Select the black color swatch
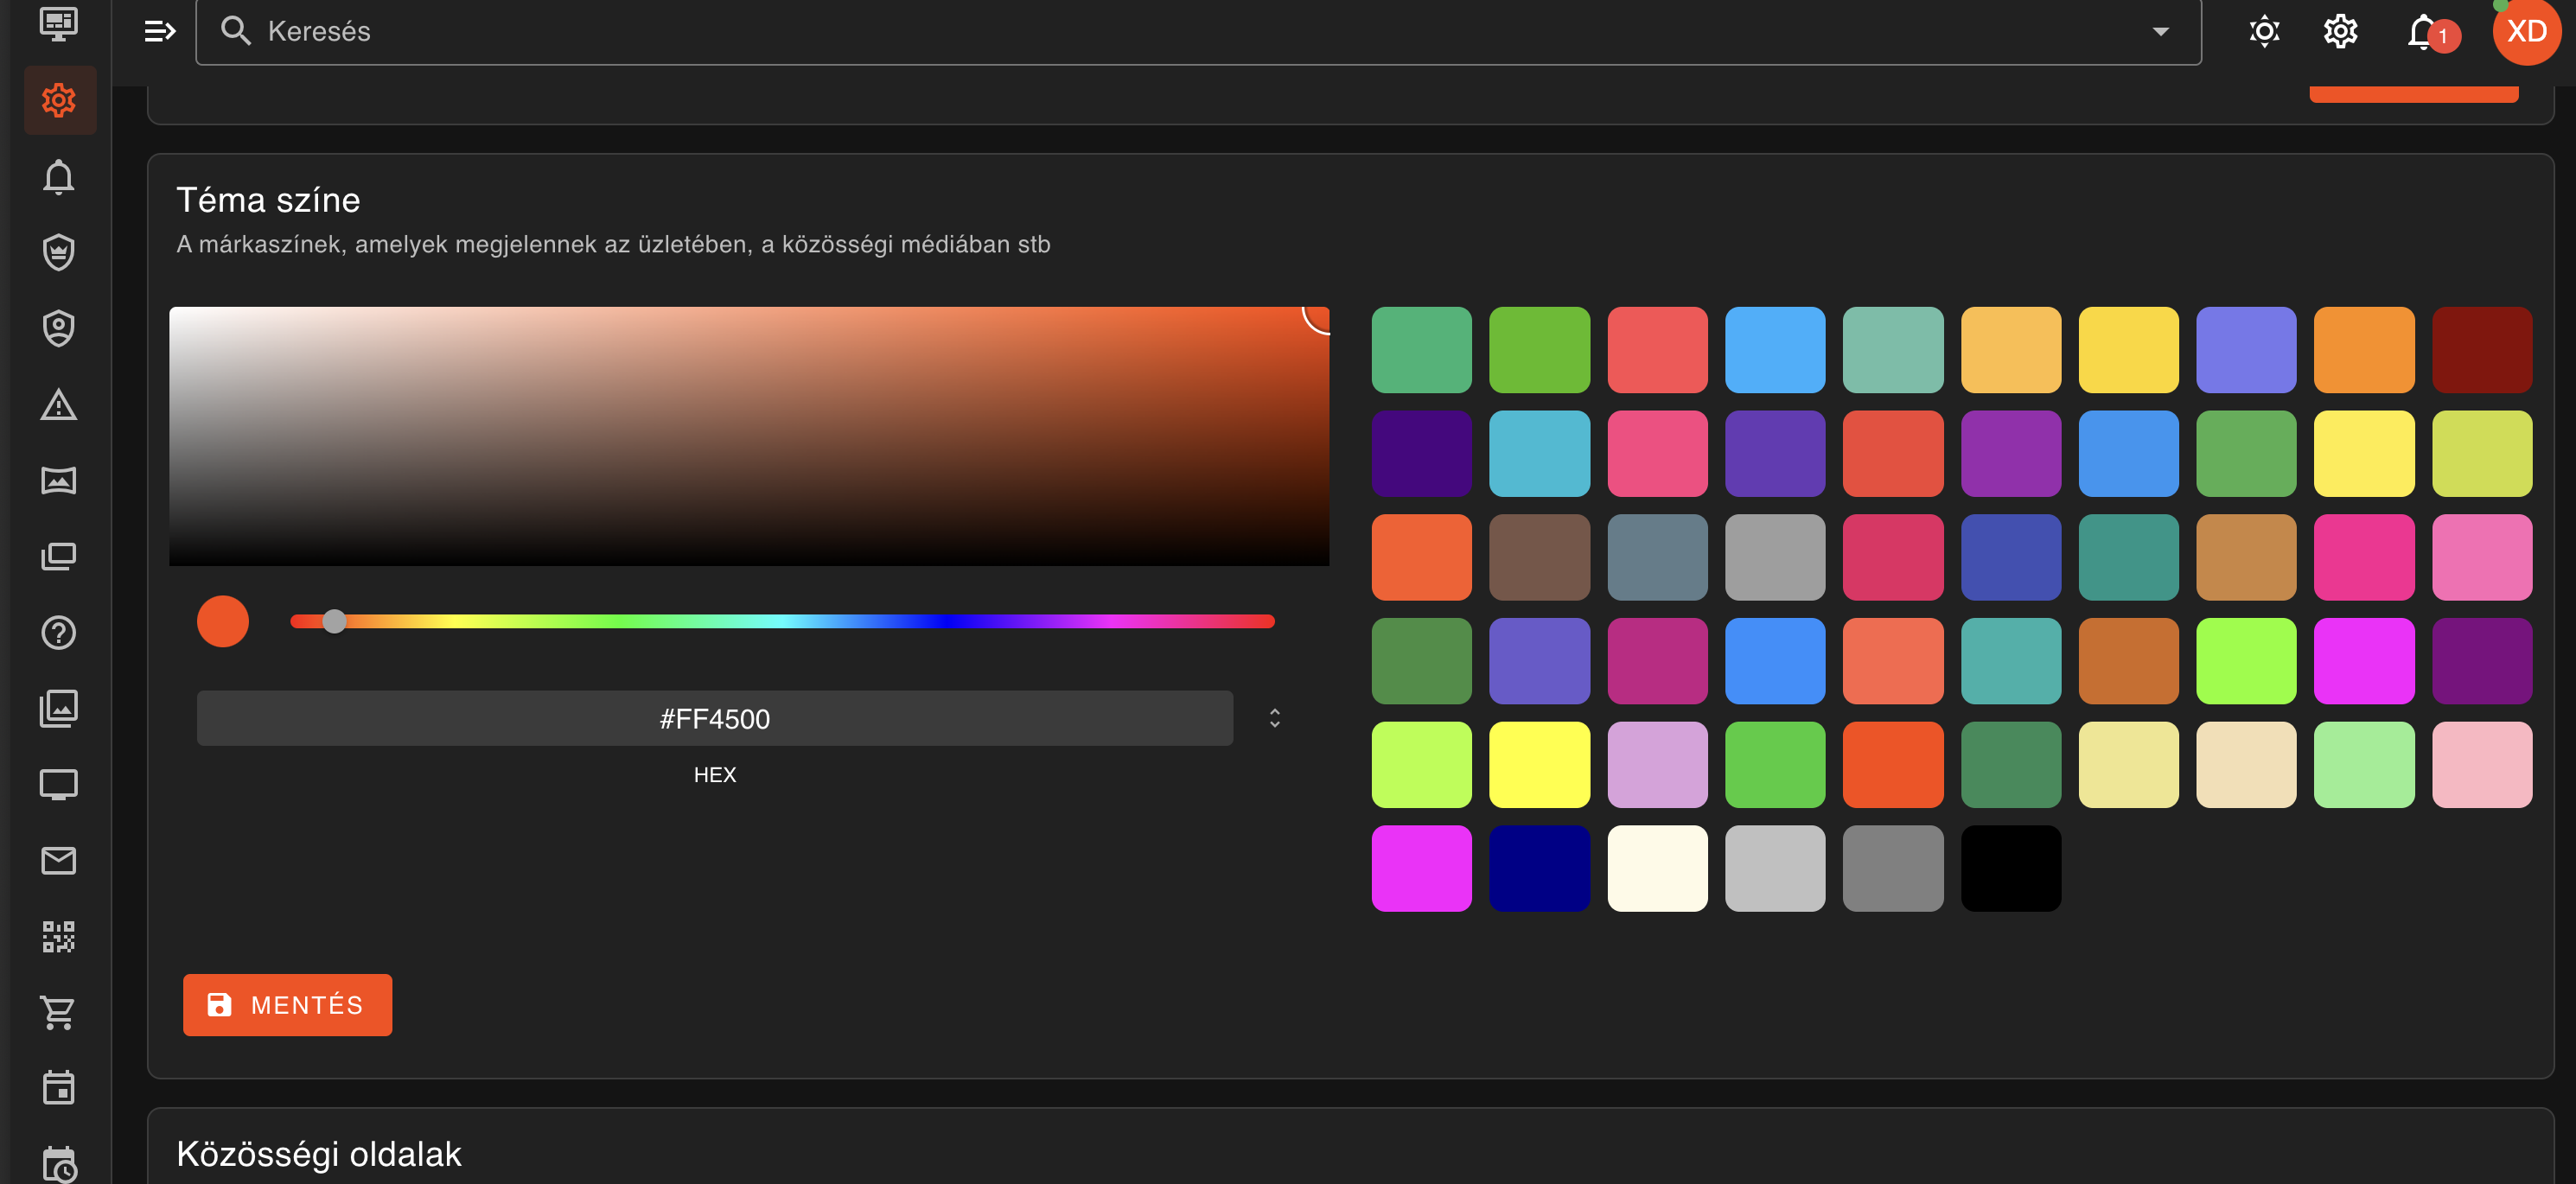The height and width of the screenshot is (1184, 2576). 2010,868
